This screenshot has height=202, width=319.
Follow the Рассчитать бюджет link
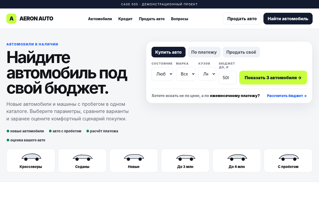(287, 96)
